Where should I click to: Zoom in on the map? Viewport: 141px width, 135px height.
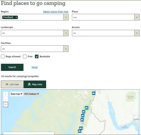coord(6,94)
